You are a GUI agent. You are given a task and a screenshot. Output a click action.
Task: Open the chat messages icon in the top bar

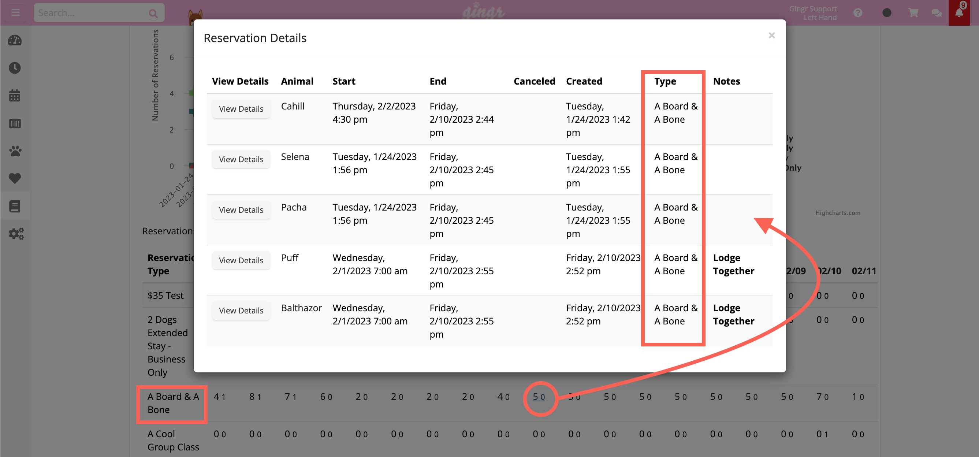(937, 12)
